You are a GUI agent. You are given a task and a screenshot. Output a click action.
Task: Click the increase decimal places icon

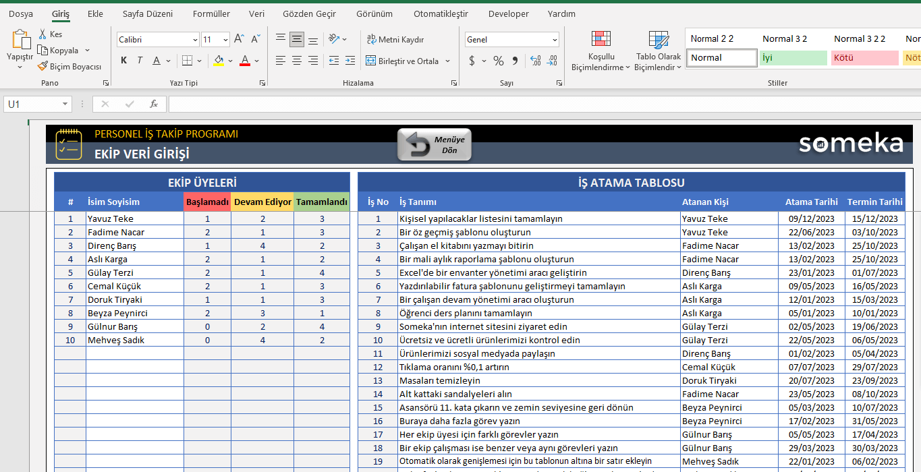(x=536, y=61)
